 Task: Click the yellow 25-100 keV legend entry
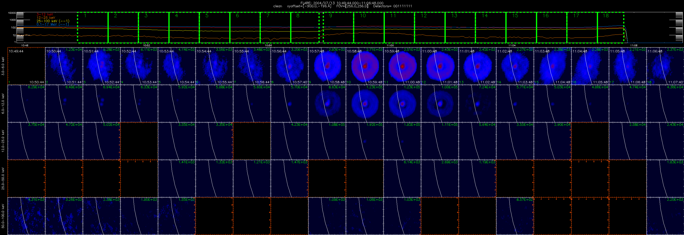tap(53, 21)
